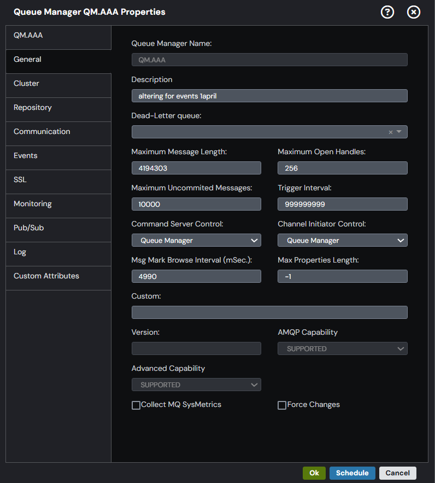
Task: Go to the Communication tab
Action: [58, 133]
